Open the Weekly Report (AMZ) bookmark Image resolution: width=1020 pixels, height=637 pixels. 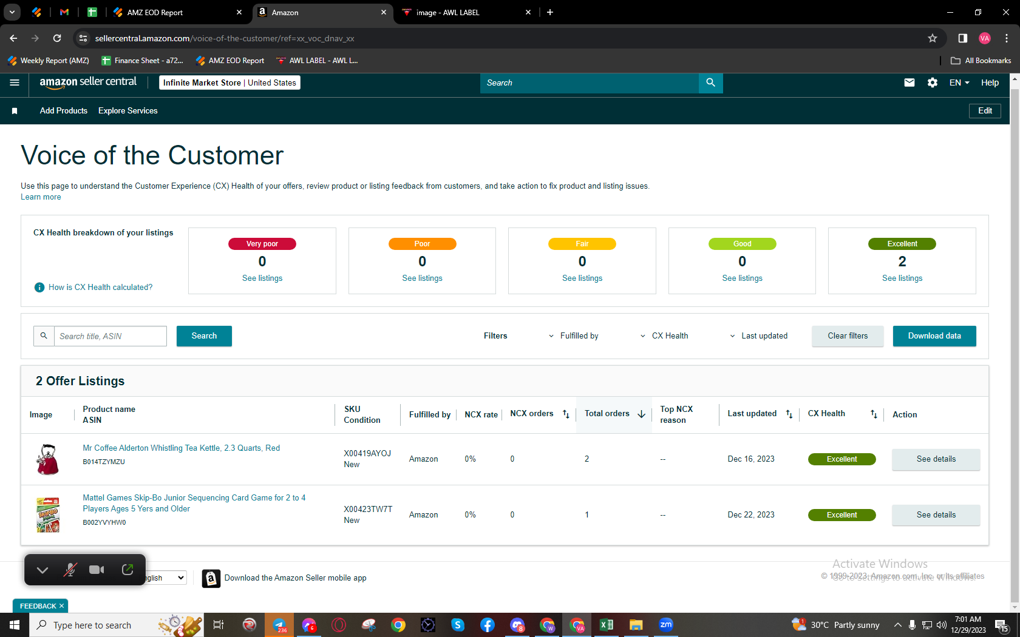click(x=49, y=61)
